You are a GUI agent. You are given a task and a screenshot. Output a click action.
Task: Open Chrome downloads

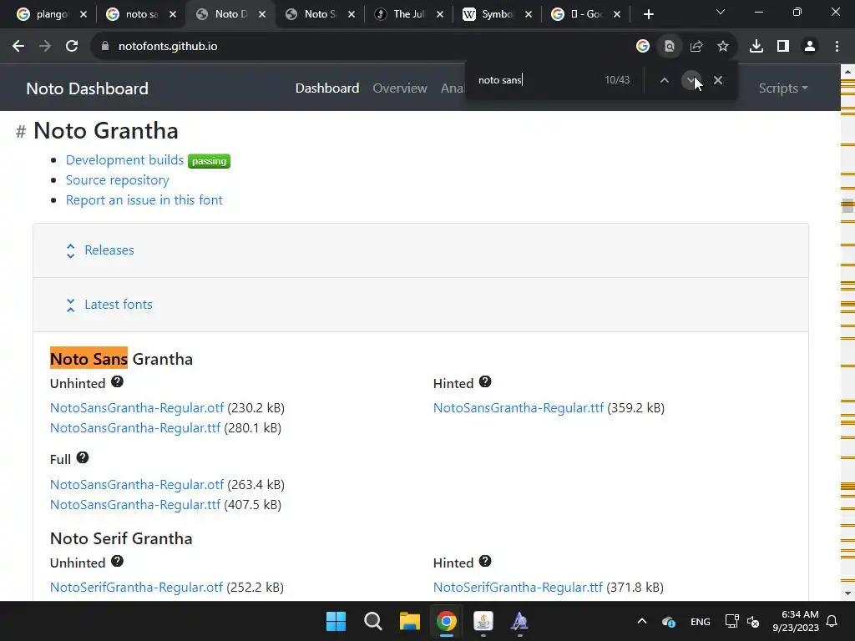point(756,47)
